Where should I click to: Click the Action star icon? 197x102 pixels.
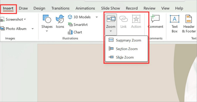click(x=136, y=19)
